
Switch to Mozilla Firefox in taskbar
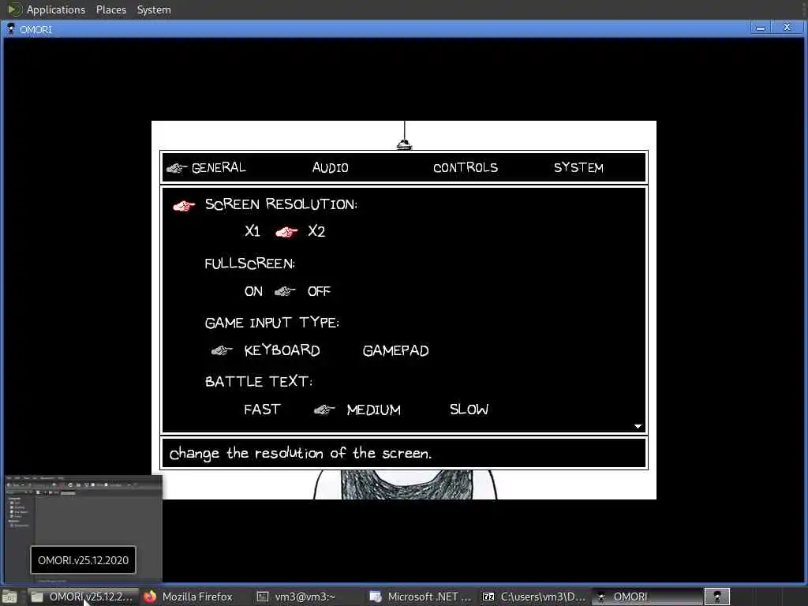(189, 597)
